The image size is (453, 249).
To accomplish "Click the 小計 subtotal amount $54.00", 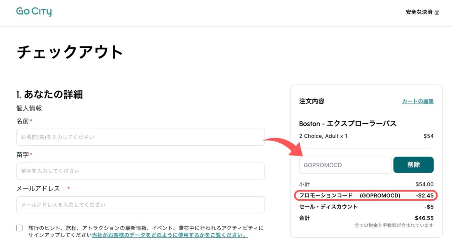I will (x=424, y=184).
